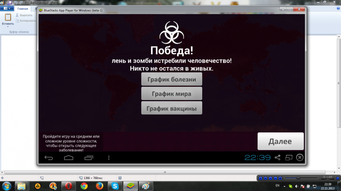341x191 pixels.
Task: Click the График мира button
Action: [x=172, y=93]
